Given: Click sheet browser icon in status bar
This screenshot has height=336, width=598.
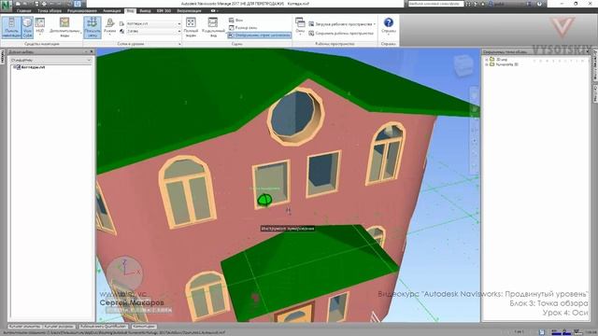Looking at the screenshot, I should point(542,332).
